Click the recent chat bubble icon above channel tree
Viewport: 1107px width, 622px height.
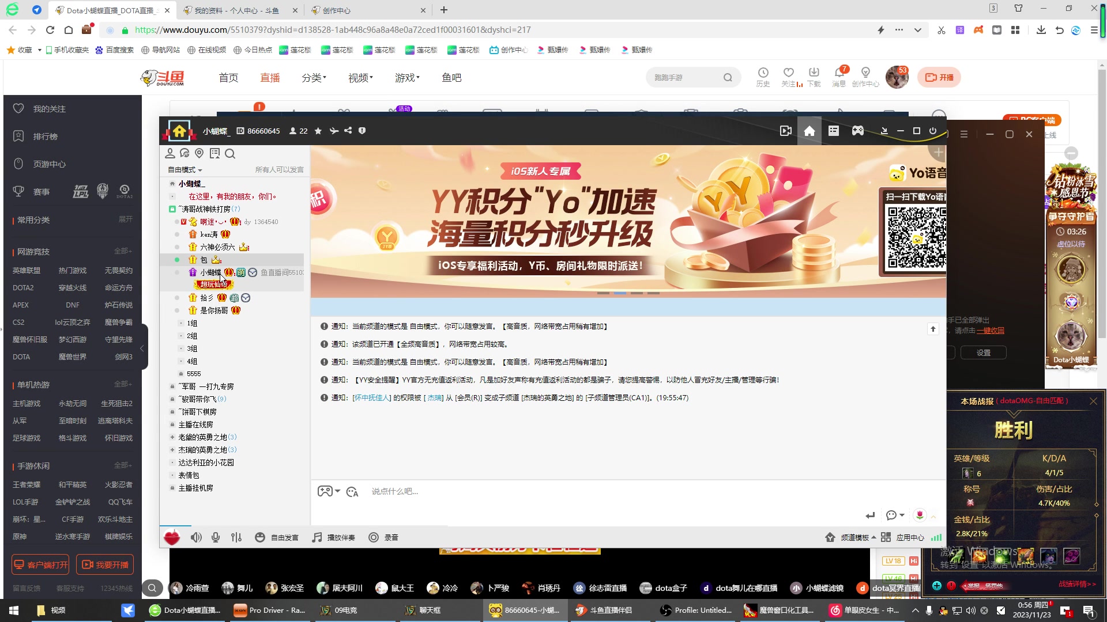point(184,153)
